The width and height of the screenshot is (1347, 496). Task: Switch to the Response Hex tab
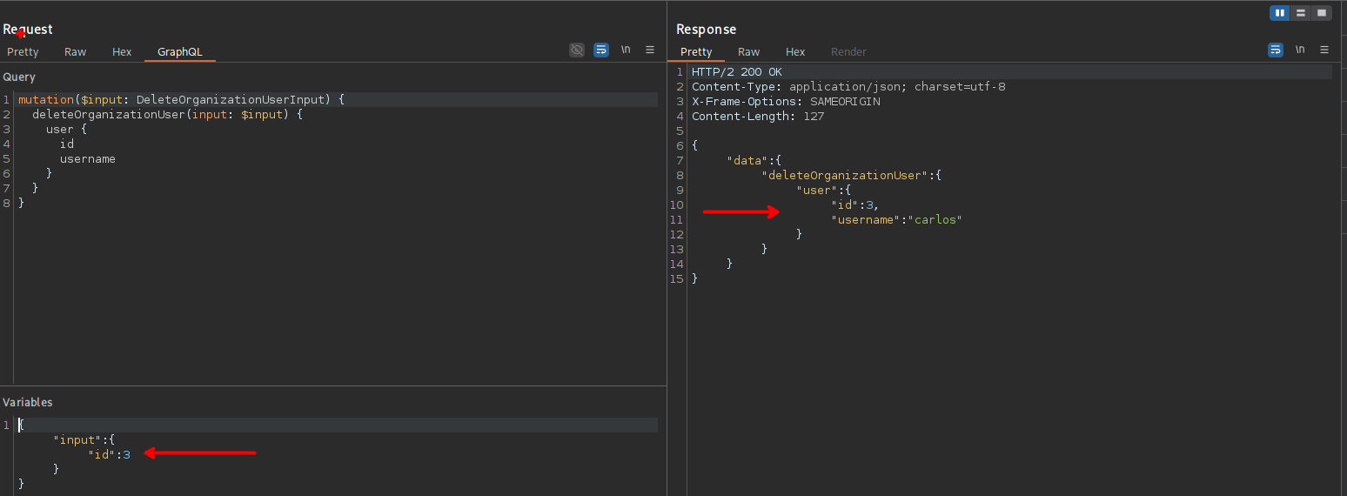[795, 52]
